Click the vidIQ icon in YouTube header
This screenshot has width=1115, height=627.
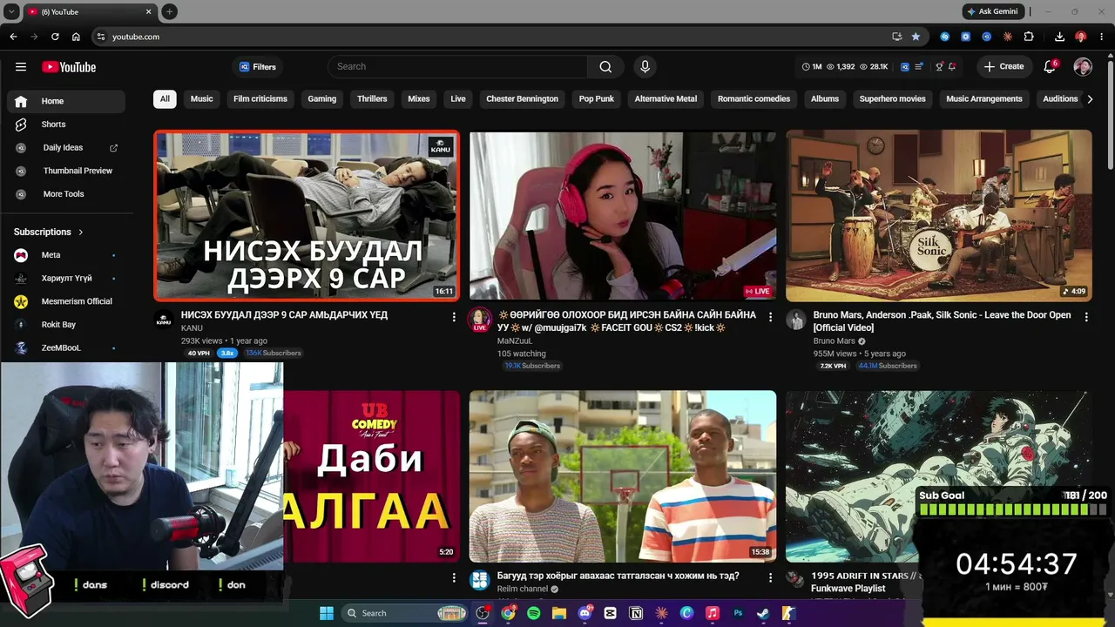905,67
